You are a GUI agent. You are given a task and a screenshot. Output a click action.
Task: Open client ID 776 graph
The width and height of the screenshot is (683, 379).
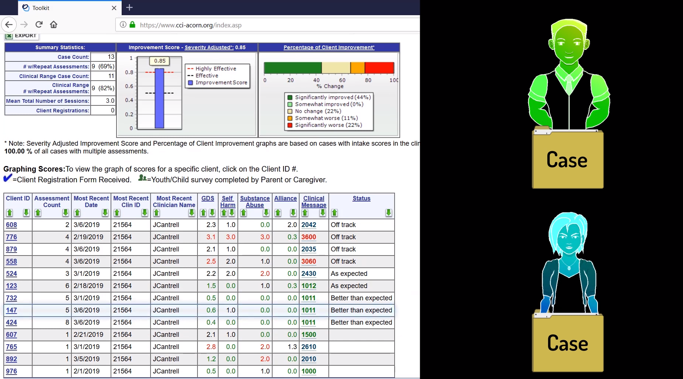pyautogui.click(x=11, y=237)
